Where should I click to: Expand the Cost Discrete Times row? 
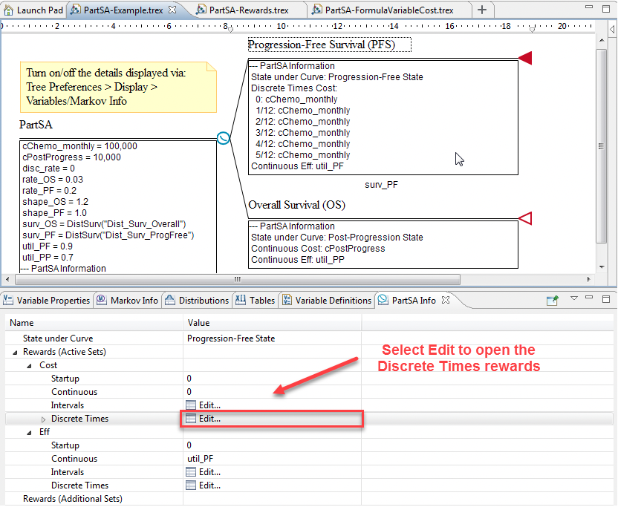click(43, 419)
